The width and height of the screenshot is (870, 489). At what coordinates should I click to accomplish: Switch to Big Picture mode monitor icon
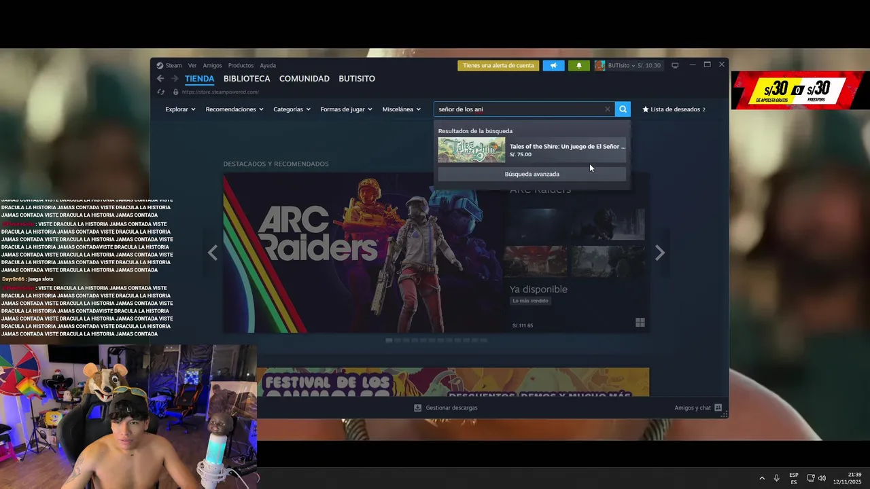click(675, 65)
